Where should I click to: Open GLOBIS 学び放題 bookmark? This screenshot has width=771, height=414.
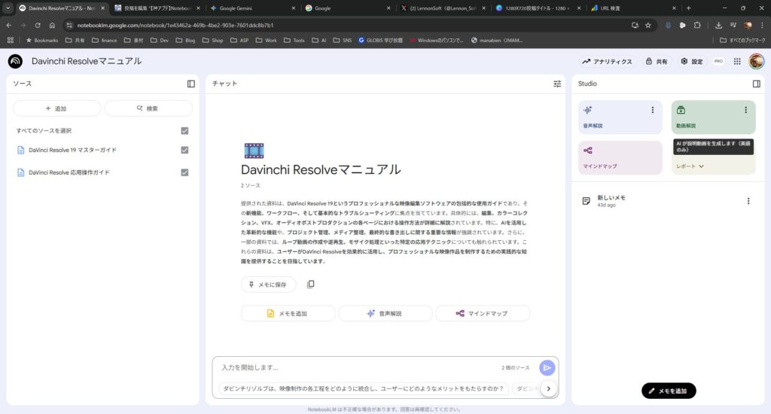pyautogui.click(x=380, y=41)
